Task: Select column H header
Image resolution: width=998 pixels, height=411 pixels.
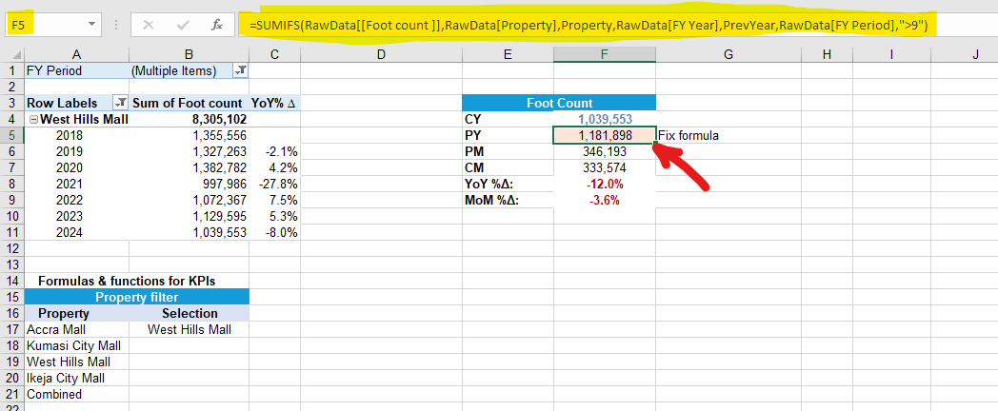Action: 827,55
